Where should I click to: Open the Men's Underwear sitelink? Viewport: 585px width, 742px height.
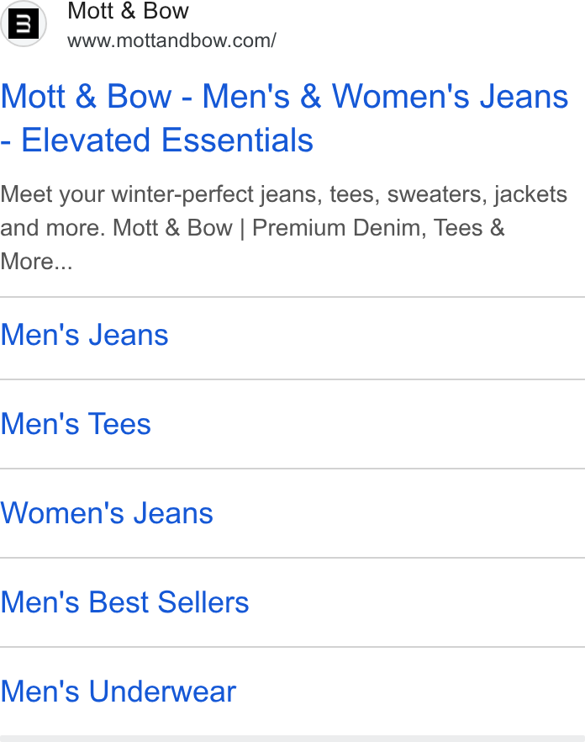pos(119,691)
